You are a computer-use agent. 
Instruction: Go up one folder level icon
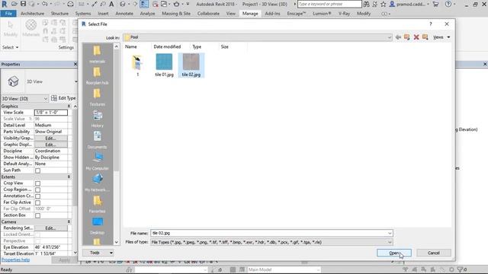pos(406,37)
